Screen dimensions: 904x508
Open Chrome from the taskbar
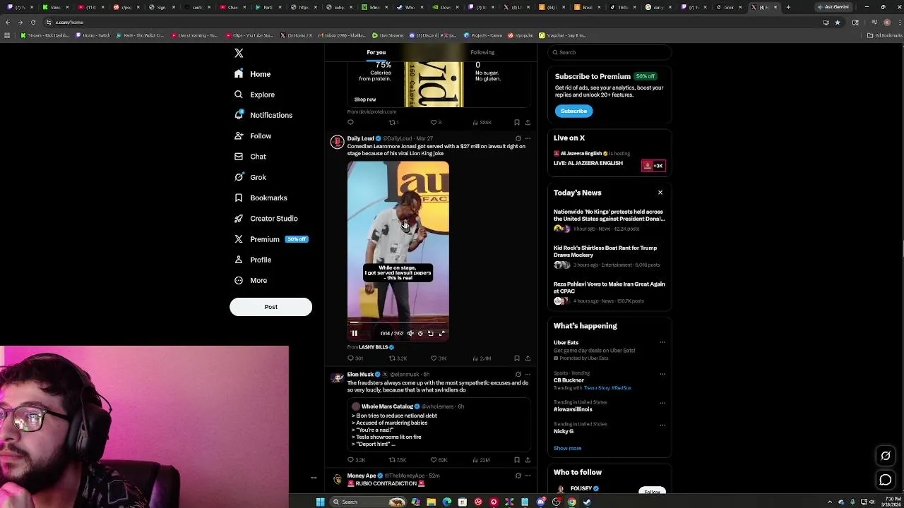click(x=572, y=502)
